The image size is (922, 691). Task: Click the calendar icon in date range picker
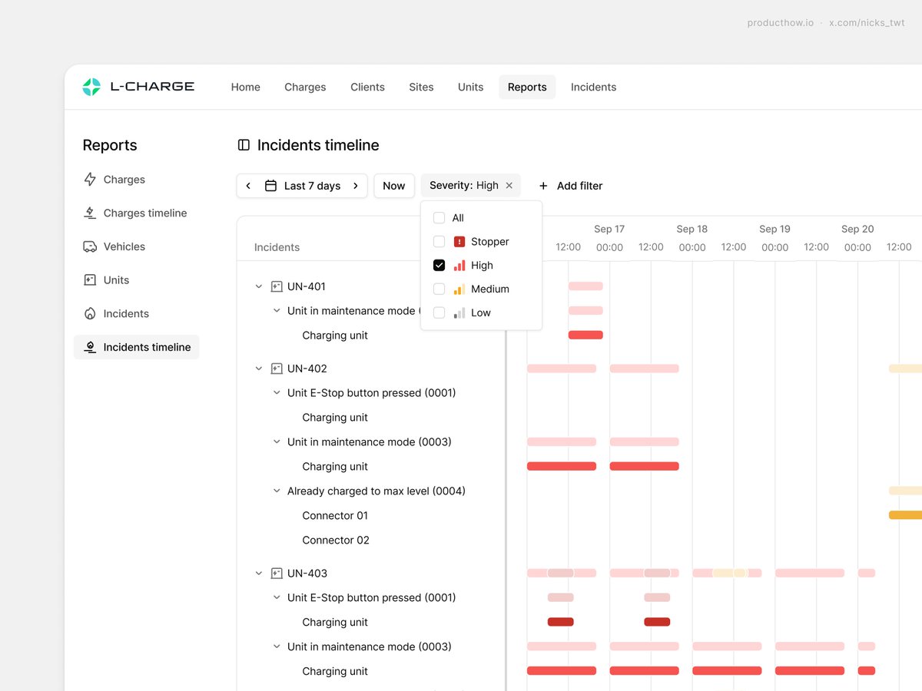pyautogui.click(x=270, y=186)
